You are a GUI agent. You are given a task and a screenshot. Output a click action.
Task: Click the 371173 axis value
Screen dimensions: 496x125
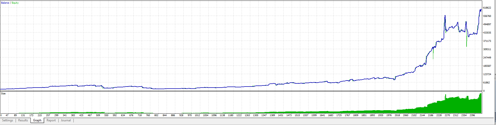tap(487, 41)
